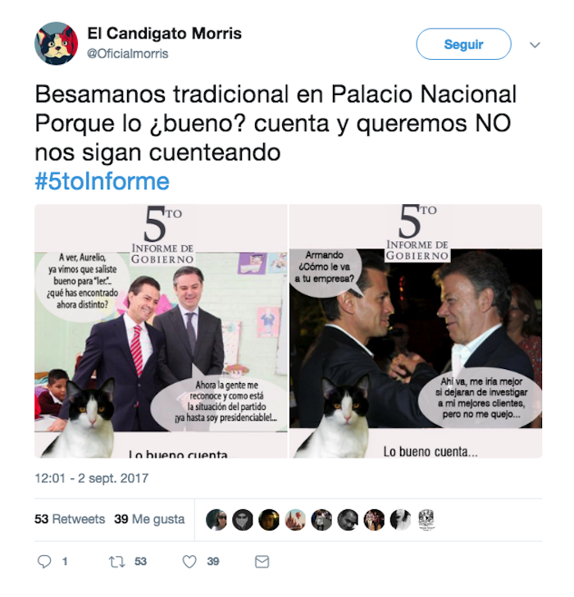This screenshot has width=574, height=597.
Task: Click the Seguir follow button
Action: pyautogui.click(x=463, y=44)
